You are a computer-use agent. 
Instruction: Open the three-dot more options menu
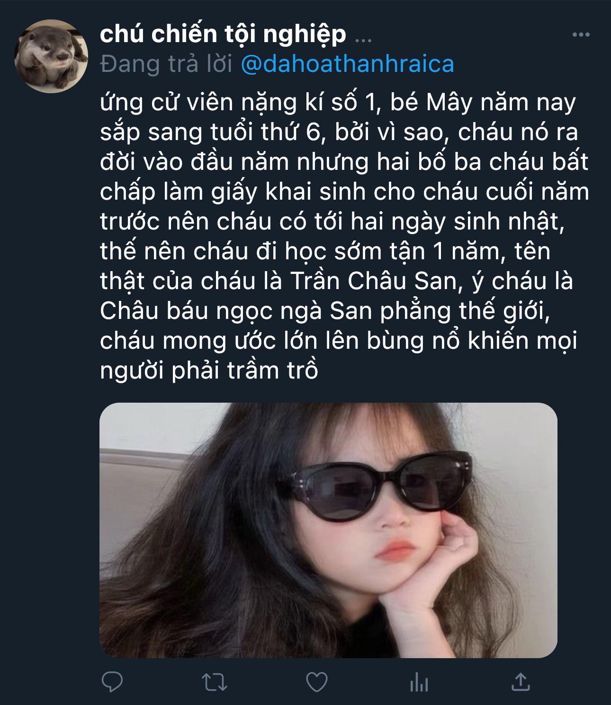(x=581, y=35)
